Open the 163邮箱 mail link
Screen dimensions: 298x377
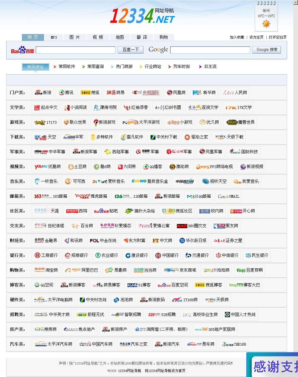51,196
